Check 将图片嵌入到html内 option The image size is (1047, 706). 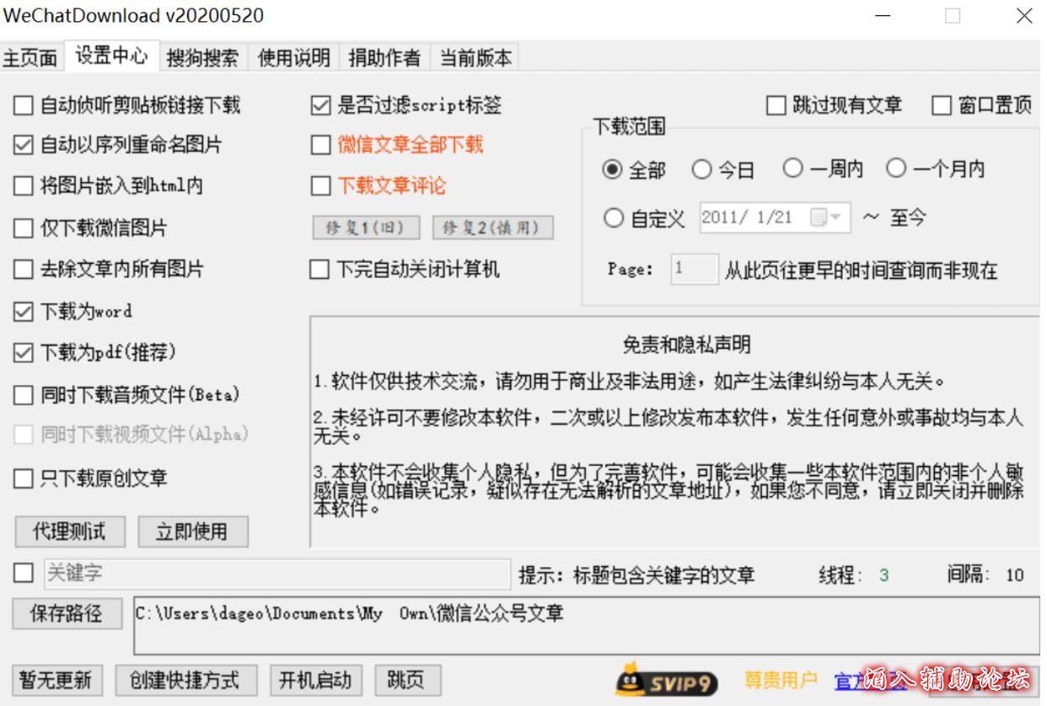click(24, 186)
